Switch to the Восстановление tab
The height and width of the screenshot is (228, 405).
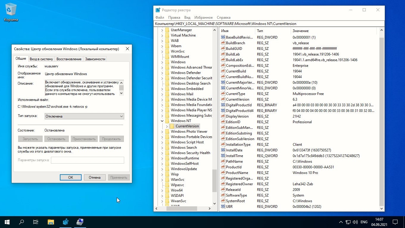click(x=69, y=59)
